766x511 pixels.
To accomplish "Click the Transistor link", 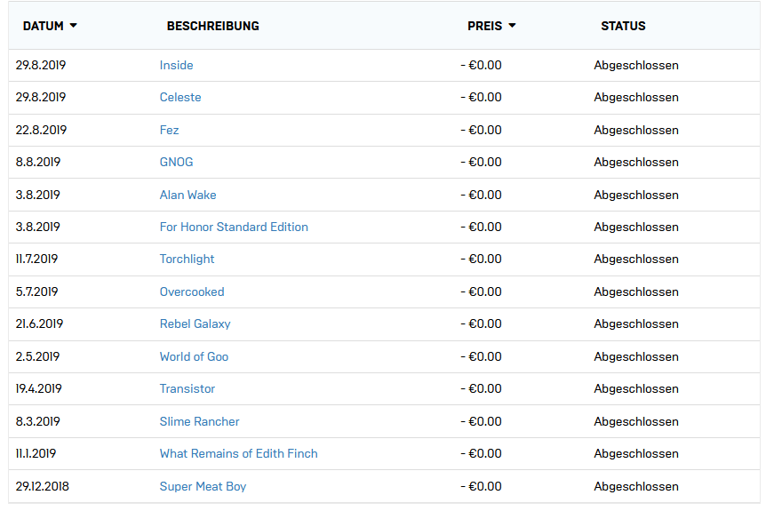I will click(x=187, y=388).
